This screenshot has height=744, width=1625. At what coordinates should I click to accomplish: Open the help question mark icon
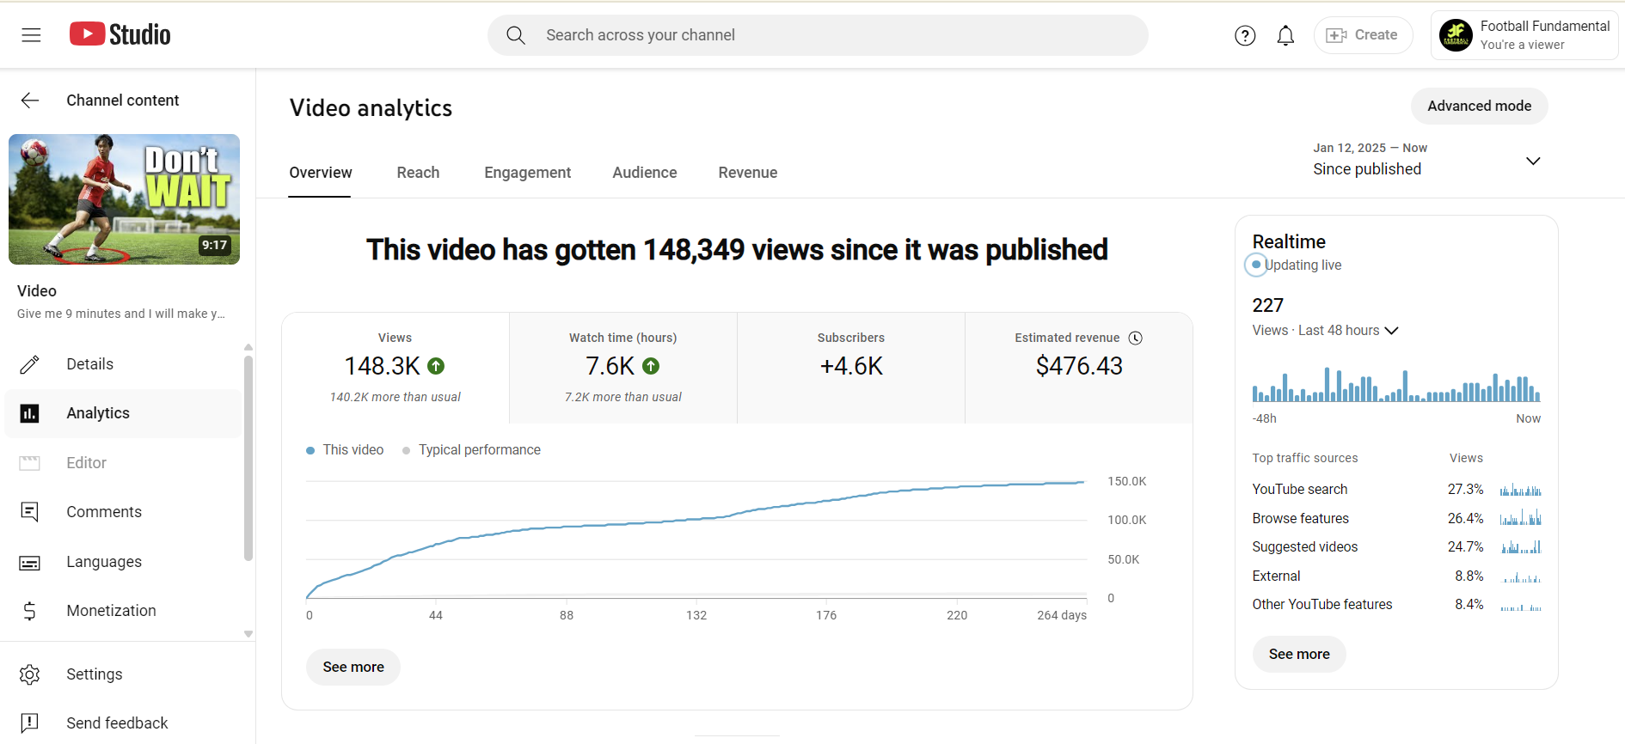pos(1244,35)
